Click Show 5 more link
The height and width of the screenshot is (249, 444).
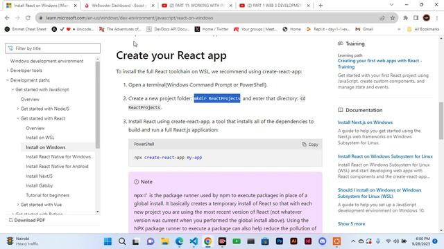[x=351, y=223]
